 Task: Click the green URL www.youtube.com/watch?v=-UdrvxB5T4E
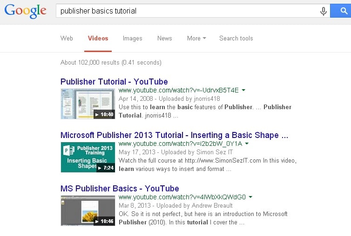point(179,90)
